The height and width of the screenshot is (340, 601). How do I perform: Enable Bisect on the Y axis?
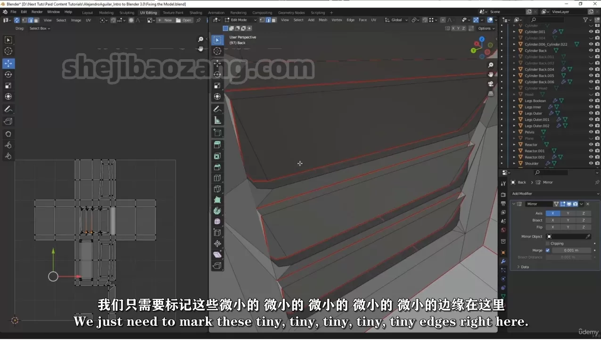coord(568,220)
